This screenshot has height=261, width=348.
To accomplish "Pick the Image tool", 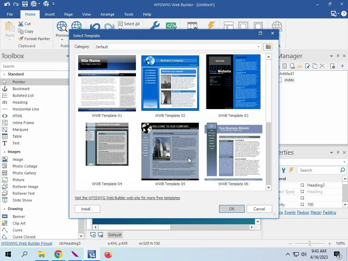I will [18, 160].
